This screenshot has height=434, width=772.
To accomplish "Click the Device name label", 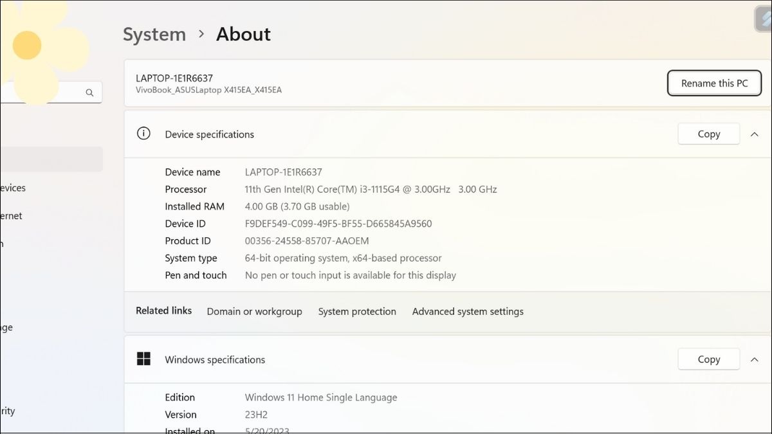I will 192,172.
